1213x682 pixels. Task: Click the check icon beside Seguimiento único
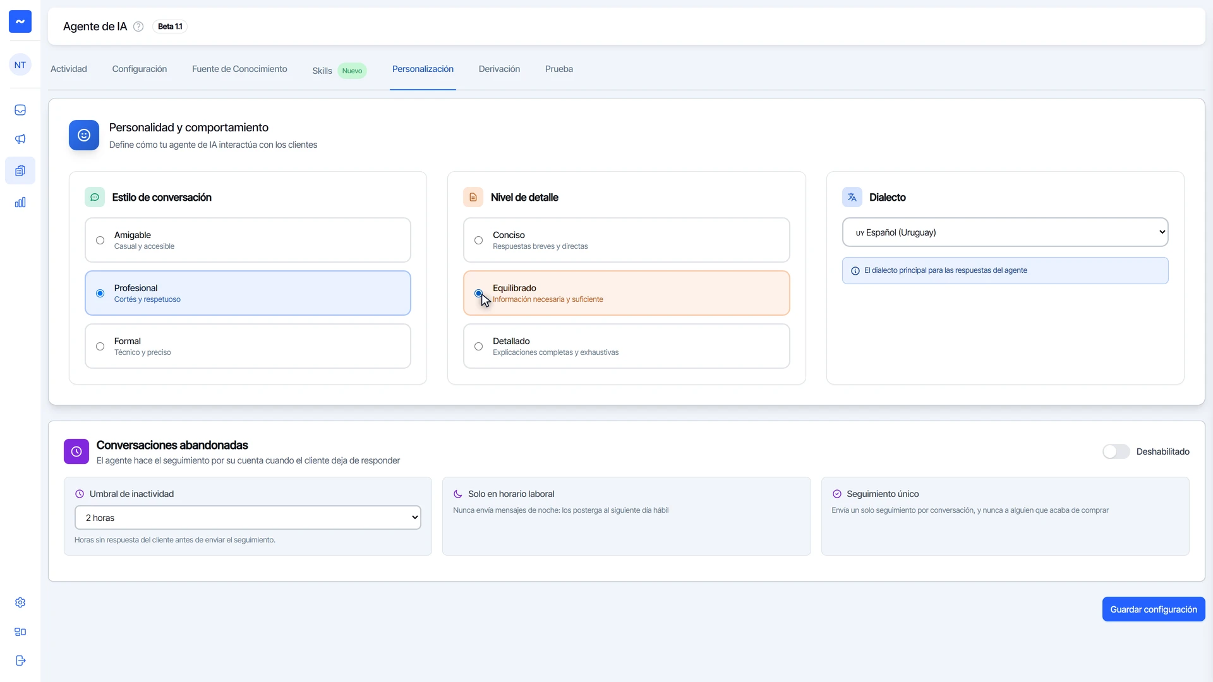point(837,494)
